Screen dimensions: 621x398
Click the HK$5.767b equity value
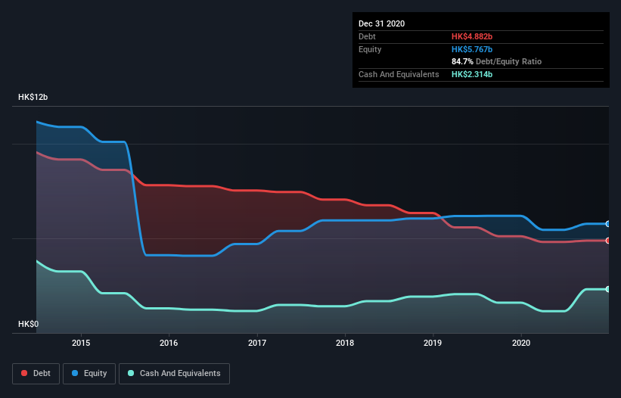472,49
